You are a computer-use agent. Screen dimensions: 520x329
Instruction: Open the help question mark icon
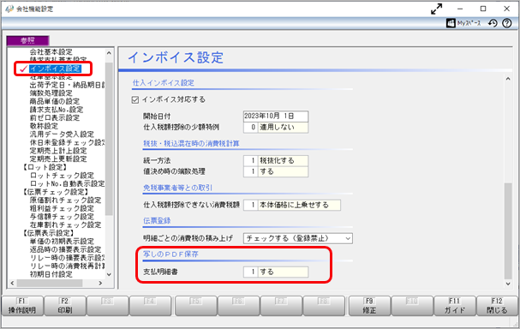coord(507,23)
